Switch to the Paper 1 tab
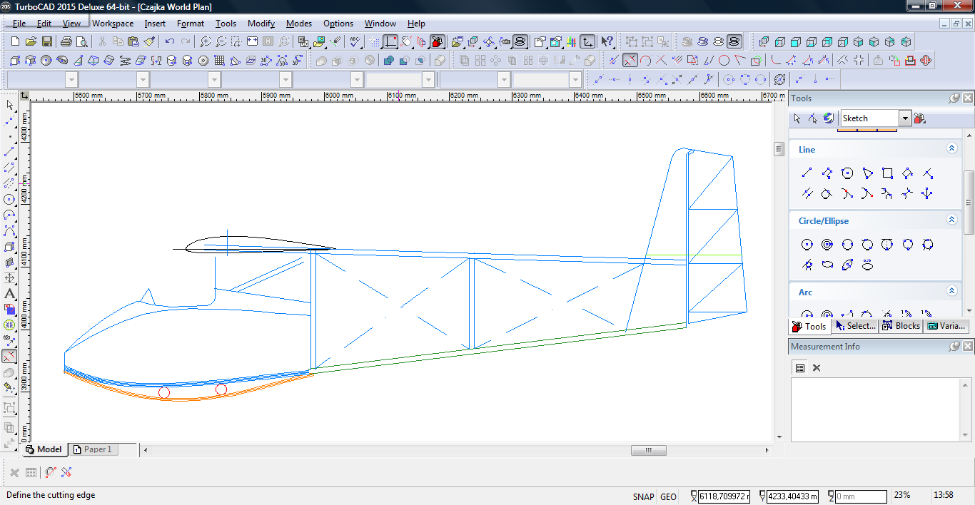The height and width of the screenshot is (505, 975). pos(93,449)
